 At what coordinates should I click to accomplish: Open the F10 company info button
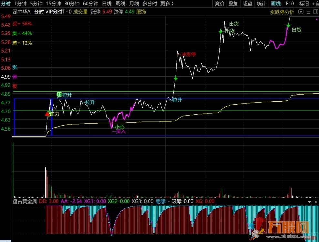(x=290, y=4)
